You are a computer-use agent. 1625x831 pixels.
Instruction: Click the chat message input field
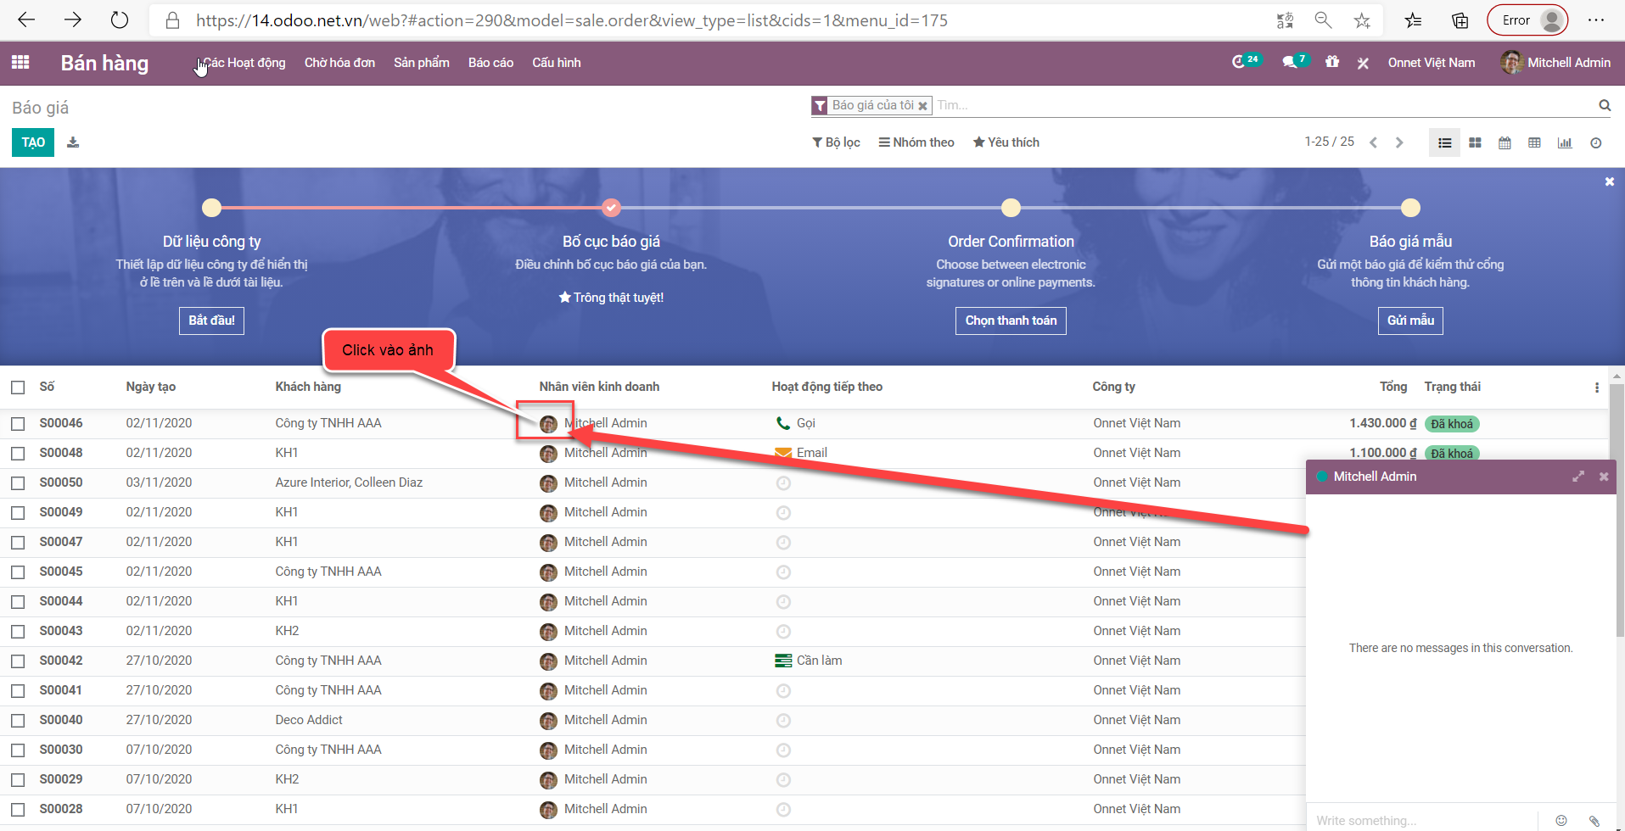[x=1421, y=820]
